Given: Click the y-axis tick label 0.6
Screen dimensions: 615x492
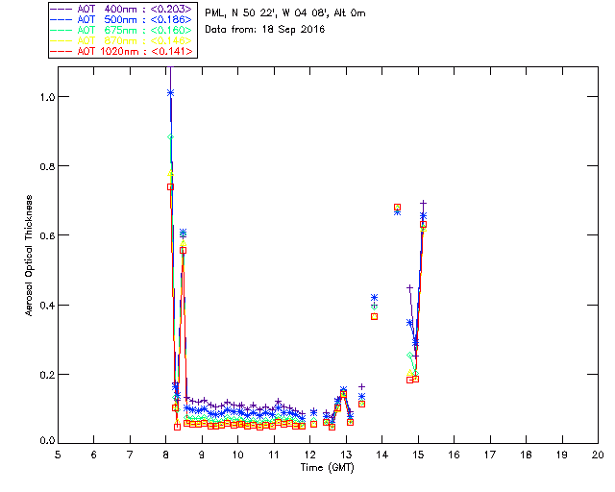Looking at the screenshot, I should pyautogui.click(x=47, y=235).
